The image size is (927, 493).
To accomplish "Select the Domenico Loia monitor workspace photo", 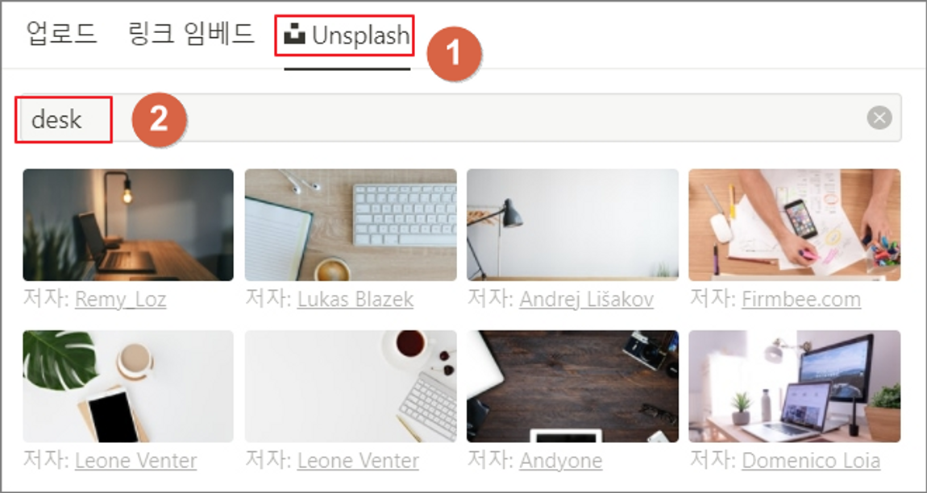I will (x=795, y=386).
